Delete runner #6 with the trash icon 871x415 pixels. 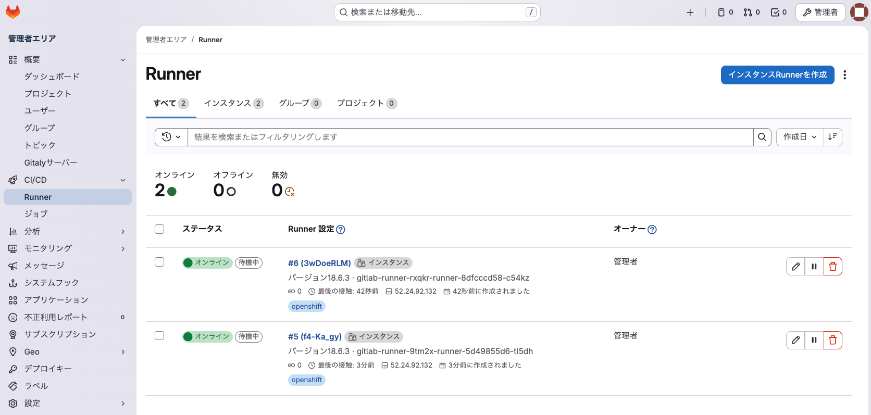[x=833, y=267]
